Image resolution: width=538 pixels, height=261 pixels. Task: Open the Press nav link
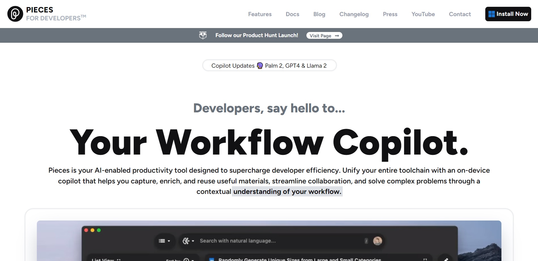[x=390, y=14]
